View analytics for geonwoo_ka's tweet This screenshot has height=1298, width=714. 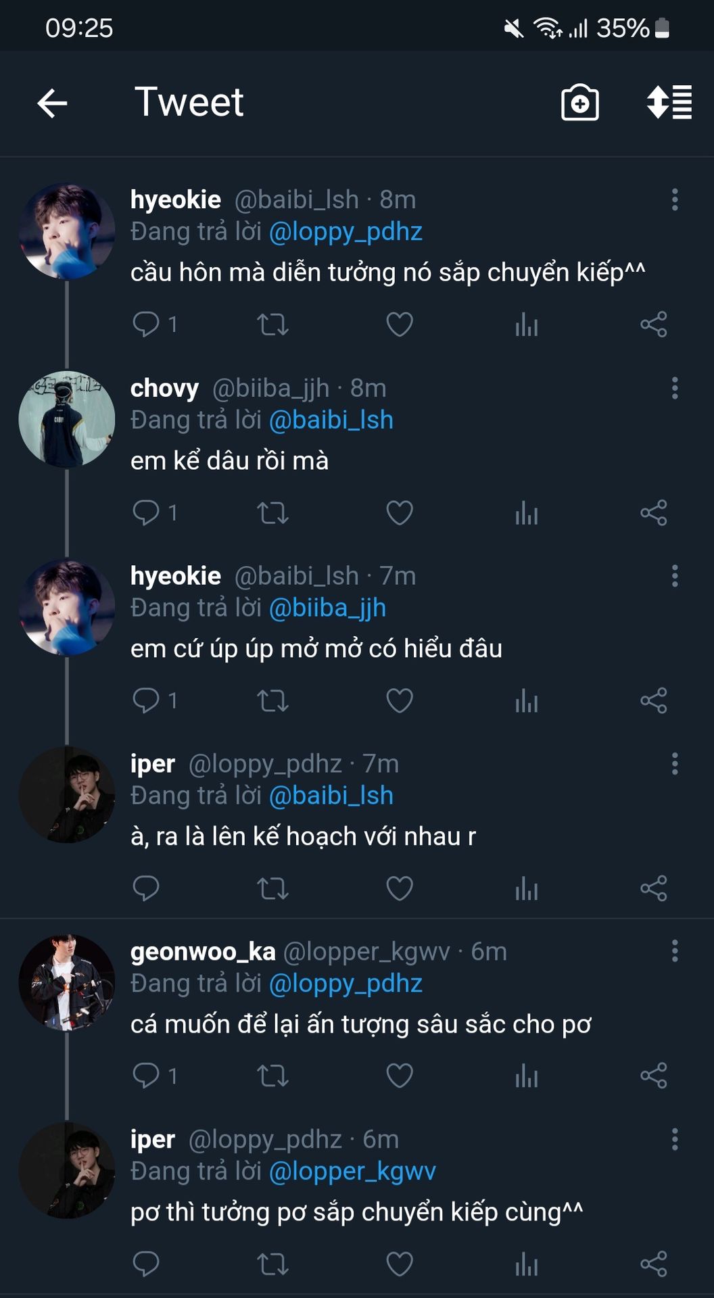(526, 1076)
